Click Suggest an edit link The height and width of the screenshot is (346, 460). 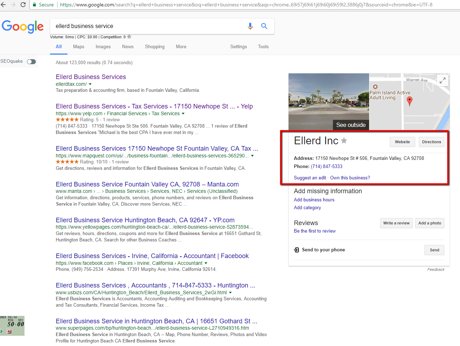(x=310, y=178)
